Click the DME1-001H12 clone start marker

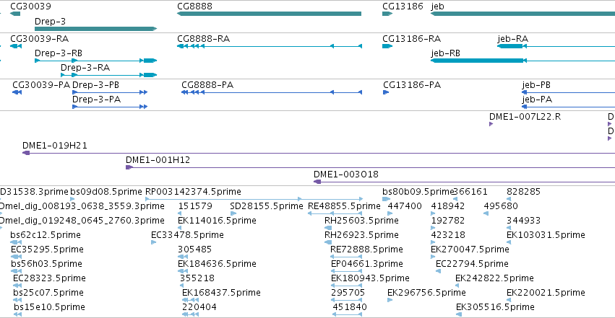pos(129,167)
